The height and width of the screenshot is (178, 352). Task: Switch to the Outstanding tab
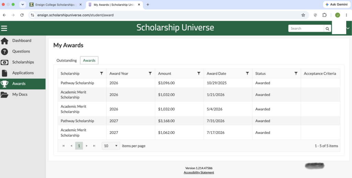coord(66,60)
